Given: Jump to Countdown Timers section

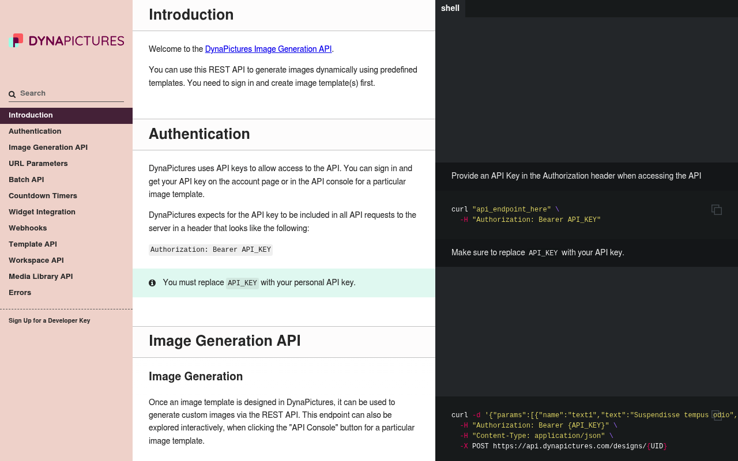Looking at the screenshot, I should coord(66,196).
